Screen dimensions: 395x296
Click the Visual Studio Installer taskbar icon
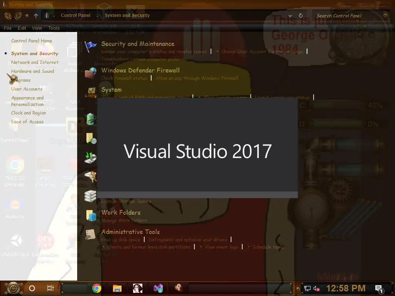click(x=158, y=288)
